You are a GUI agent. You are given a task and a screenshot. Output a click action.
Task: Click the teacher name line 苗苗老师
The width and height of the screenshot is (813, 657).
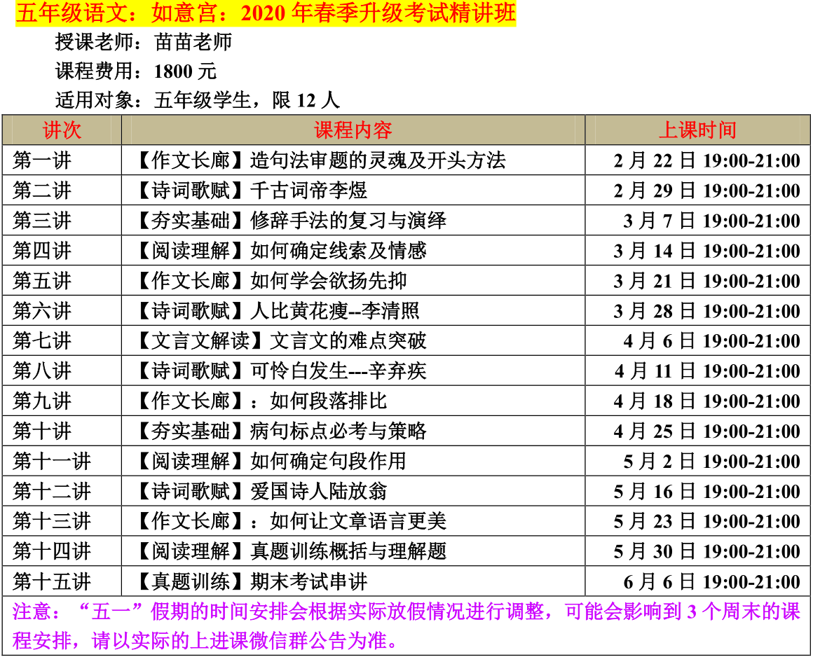tap(144, 43)
